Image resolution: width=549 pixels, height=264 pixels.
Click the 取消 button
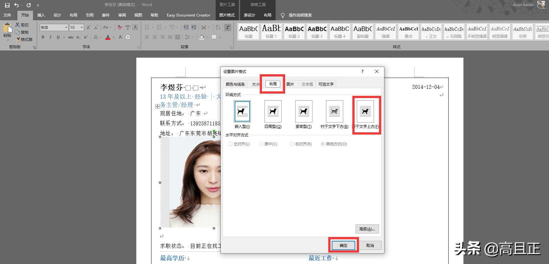coord(370,245)
